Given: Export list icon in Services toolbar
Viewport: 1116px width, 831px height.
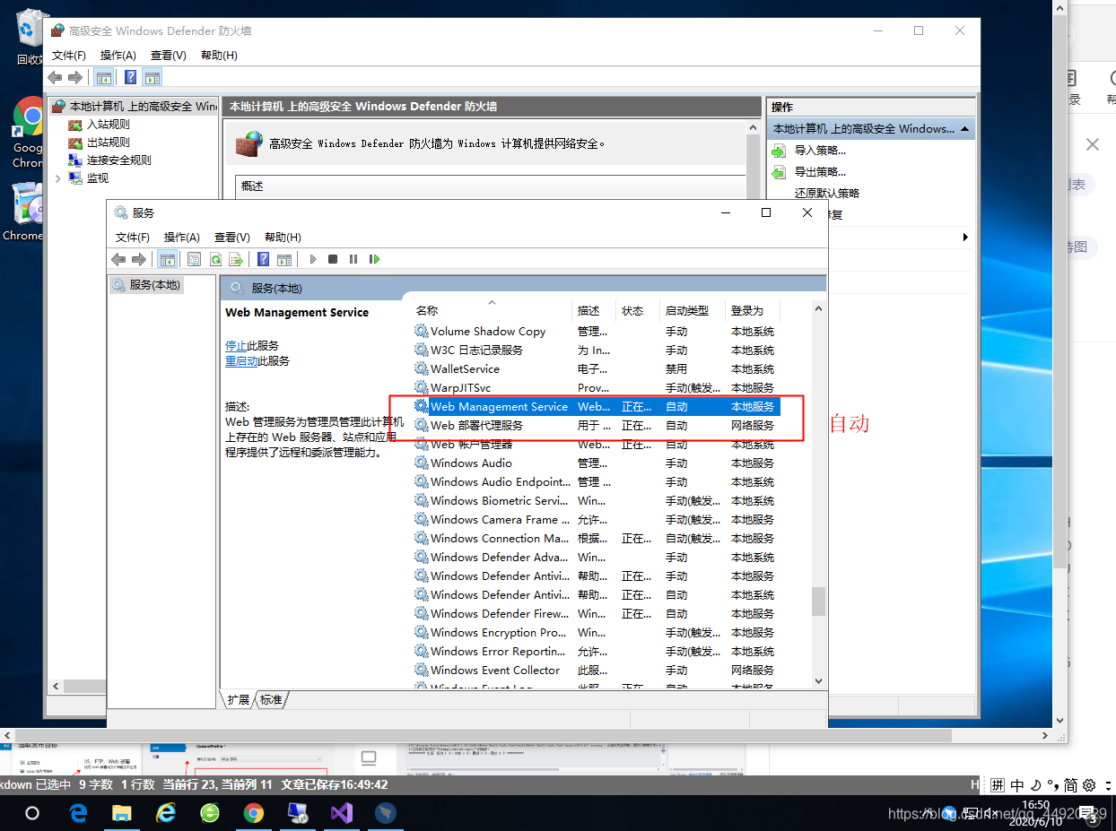Looking at the screenshot, I should click(236, 259).
